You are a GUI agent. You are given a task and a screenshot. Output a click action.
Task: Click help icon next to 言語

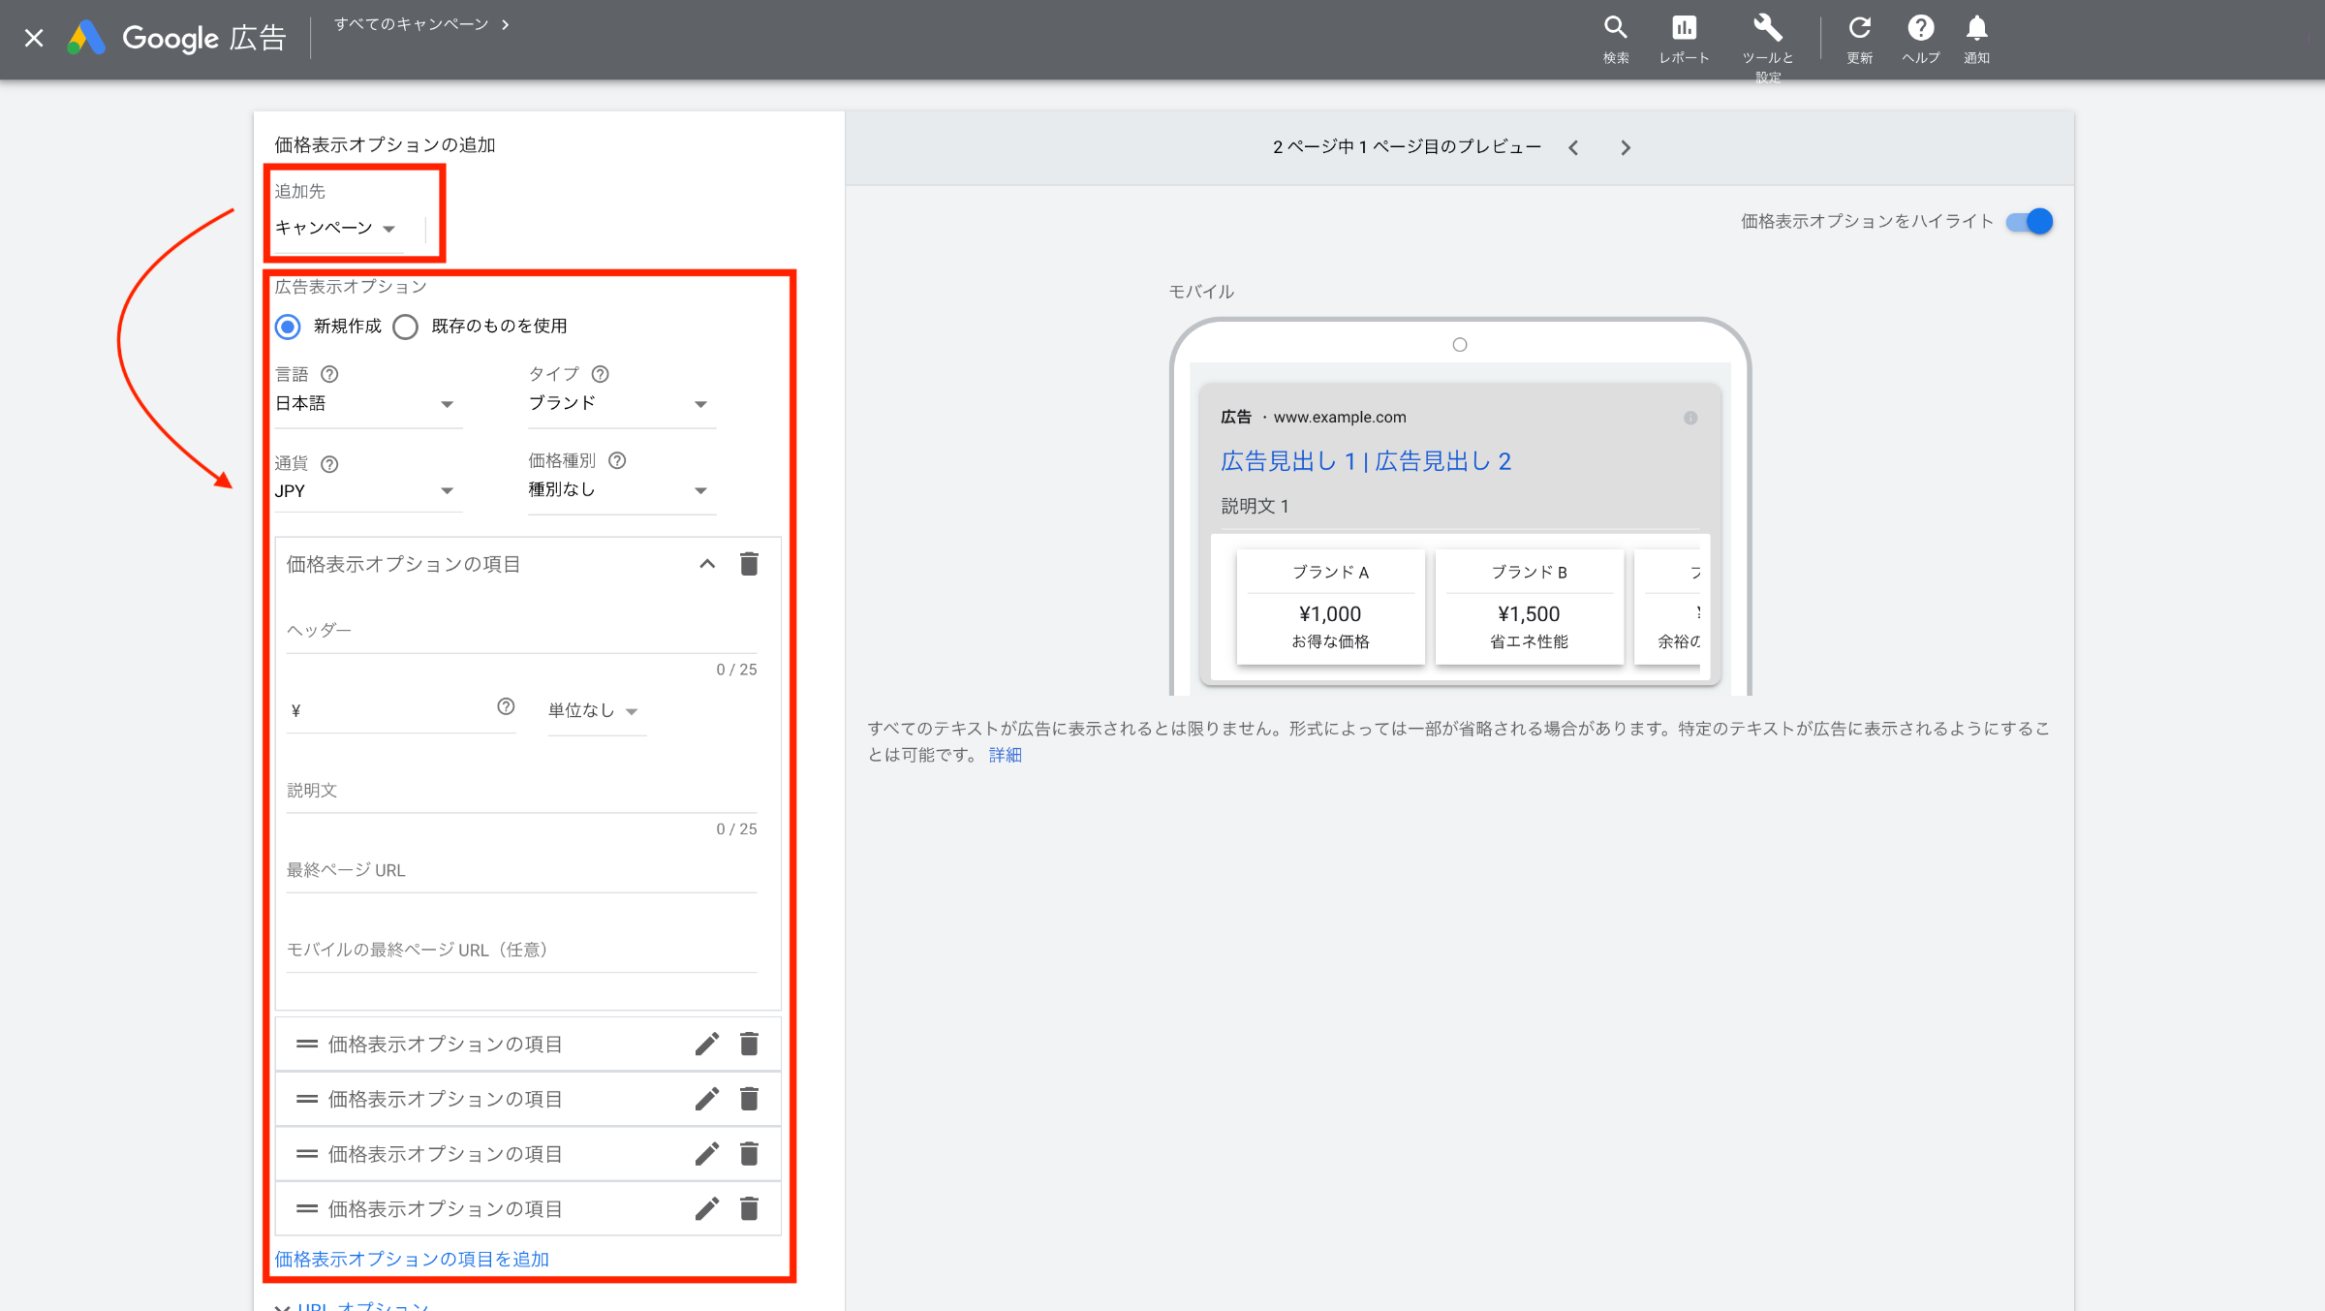point(329,374)
